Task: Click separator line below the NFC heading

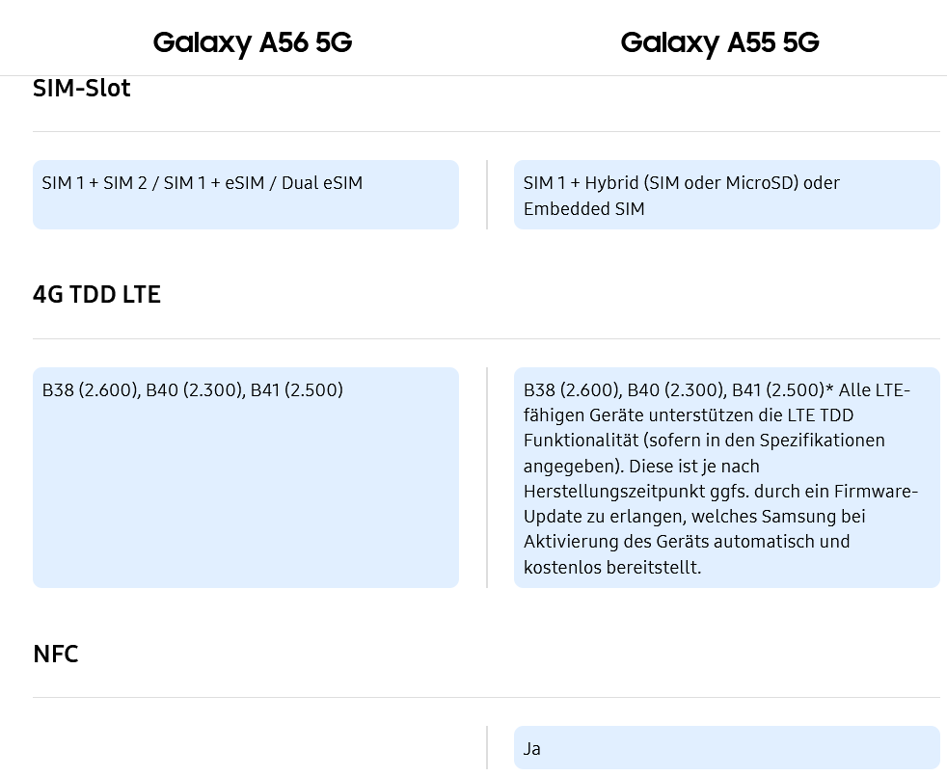Action: [486, 697]
